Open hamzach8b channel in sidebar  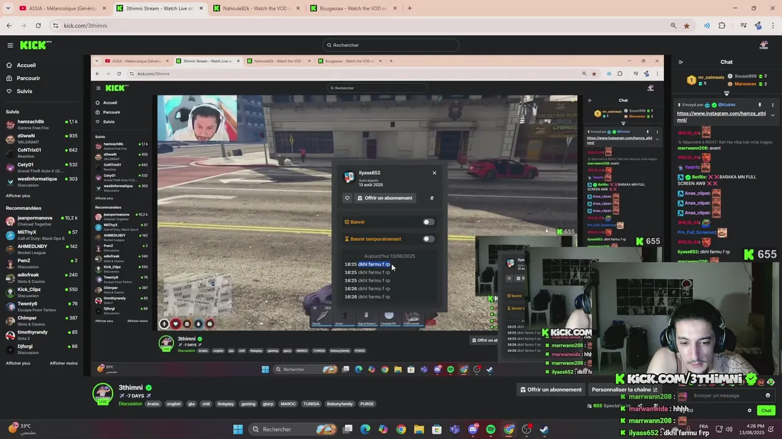(x=42, y=124)
